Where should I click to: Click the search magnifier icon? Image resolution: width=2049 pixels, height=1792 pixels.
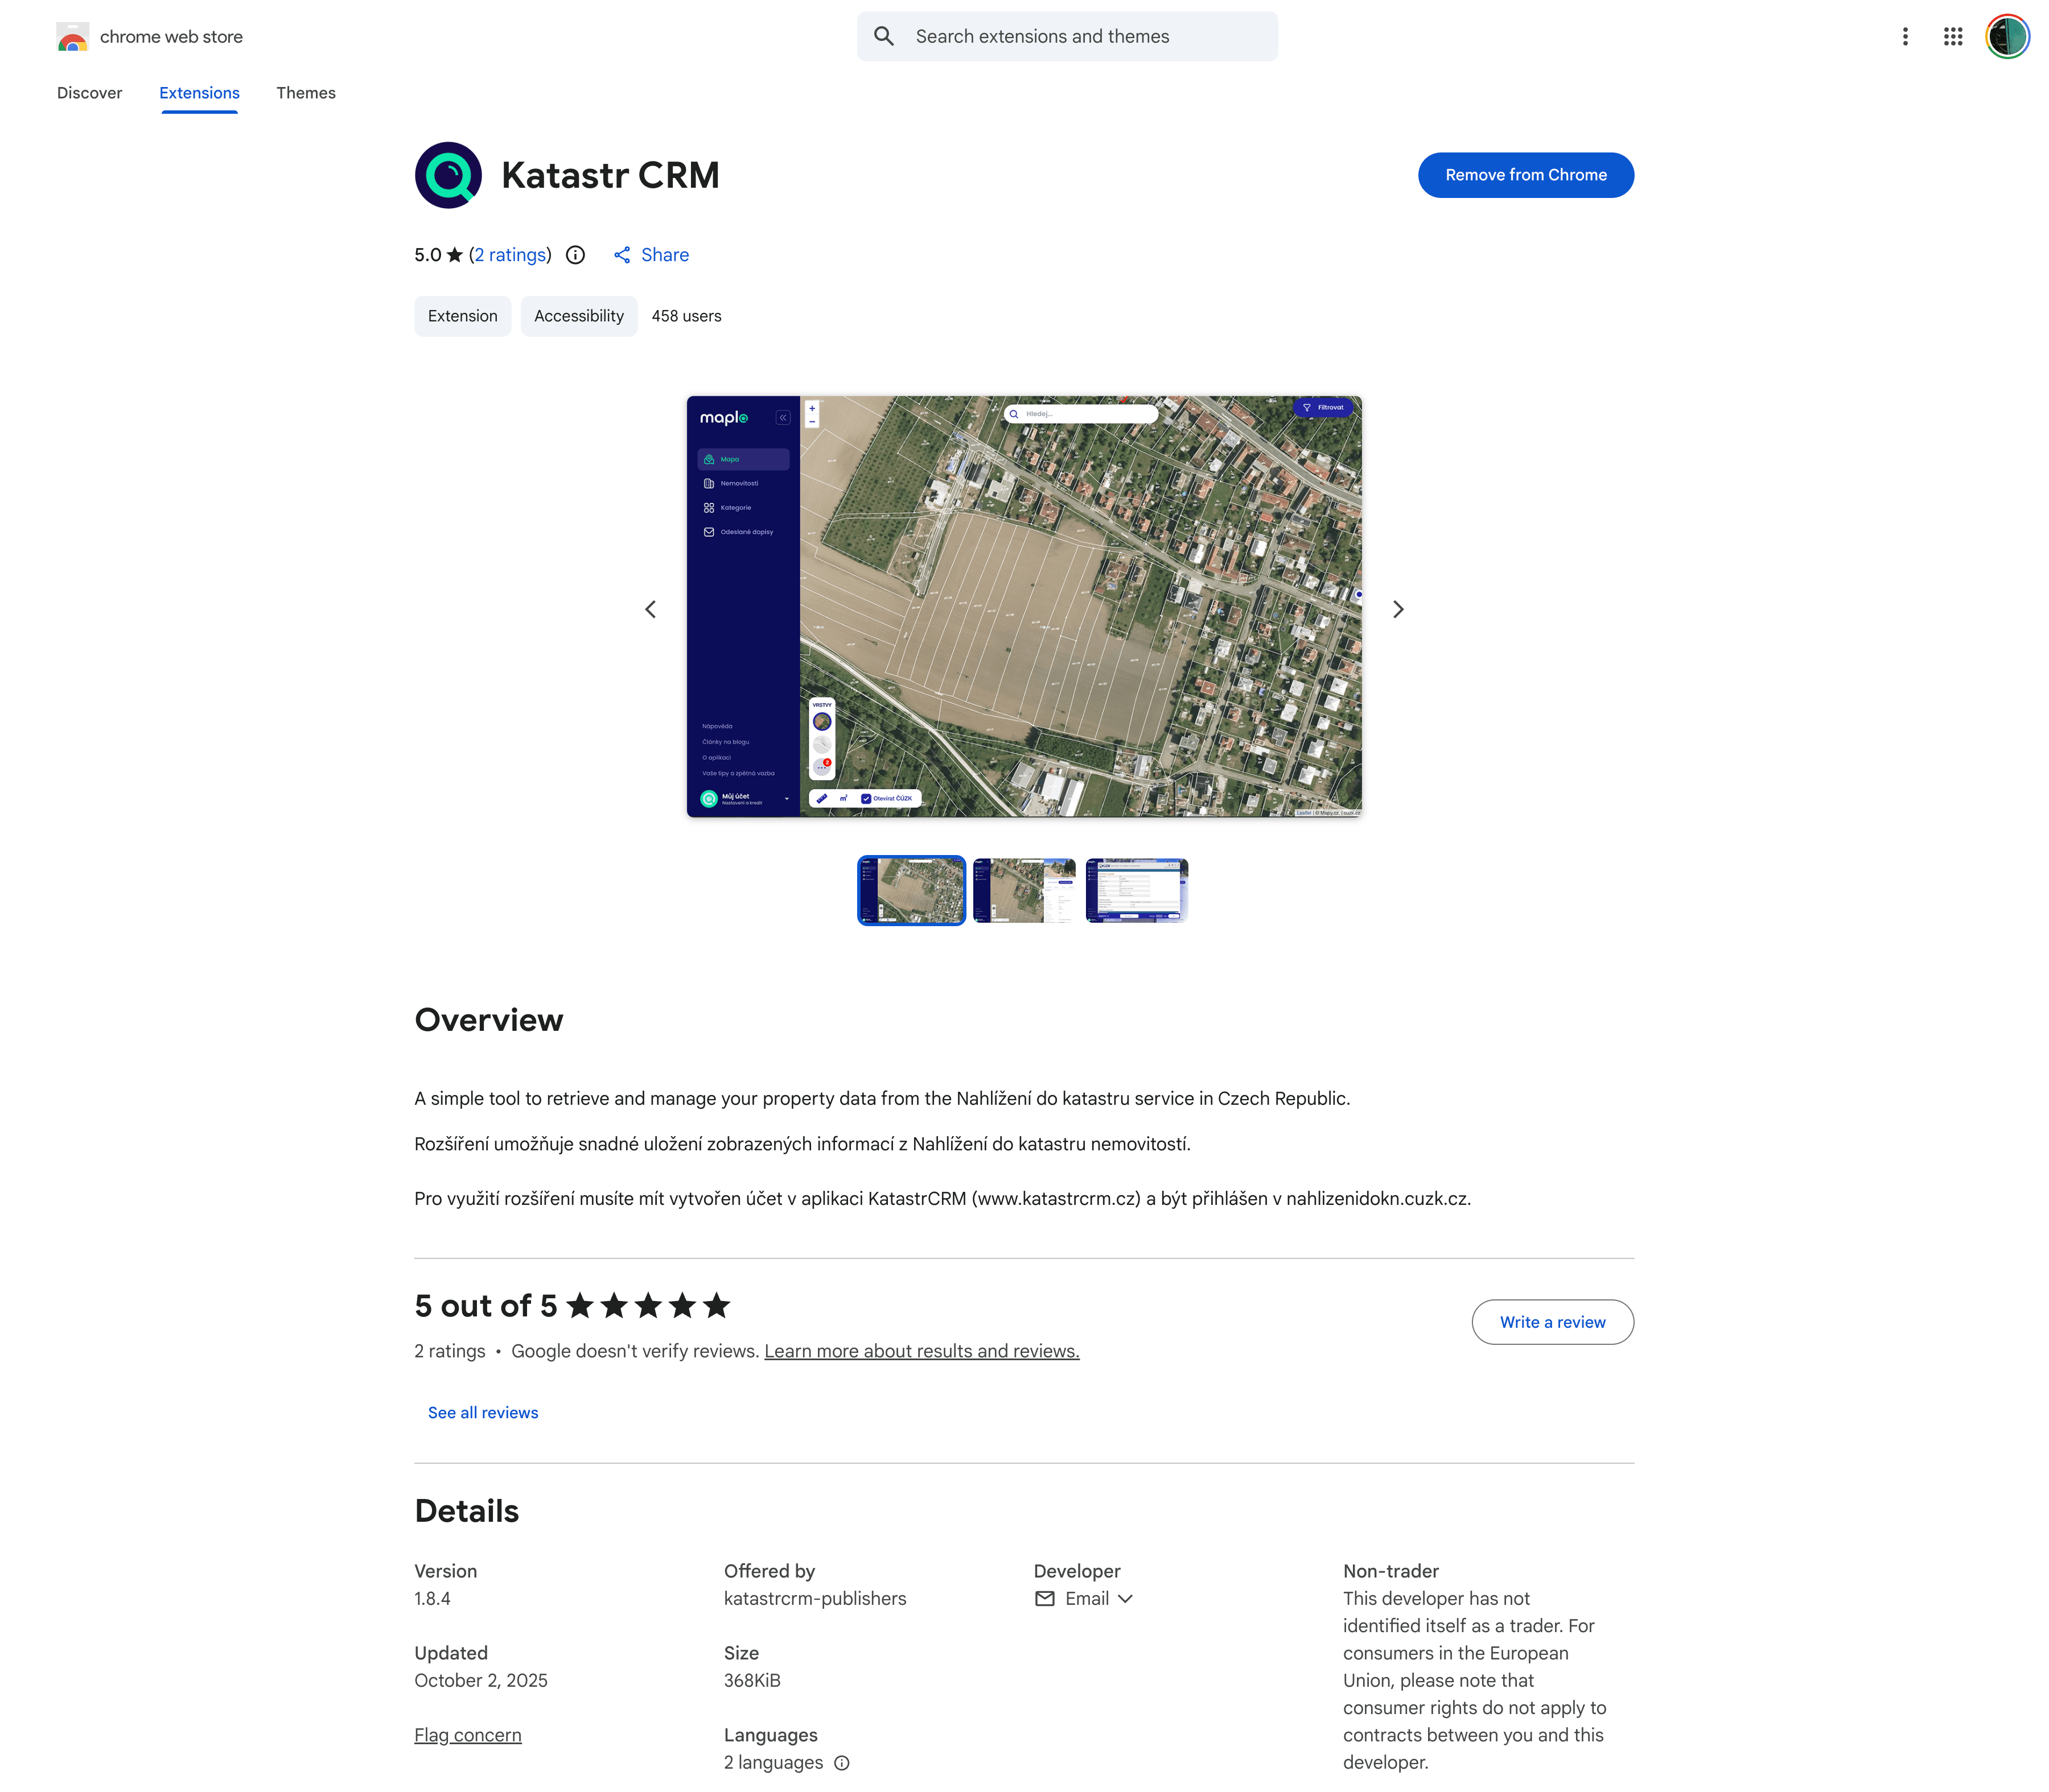pos(884,37)
